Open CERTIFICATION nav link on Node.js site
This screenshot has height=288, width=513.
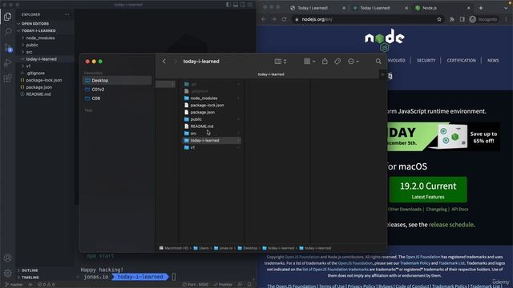point(462,61)
